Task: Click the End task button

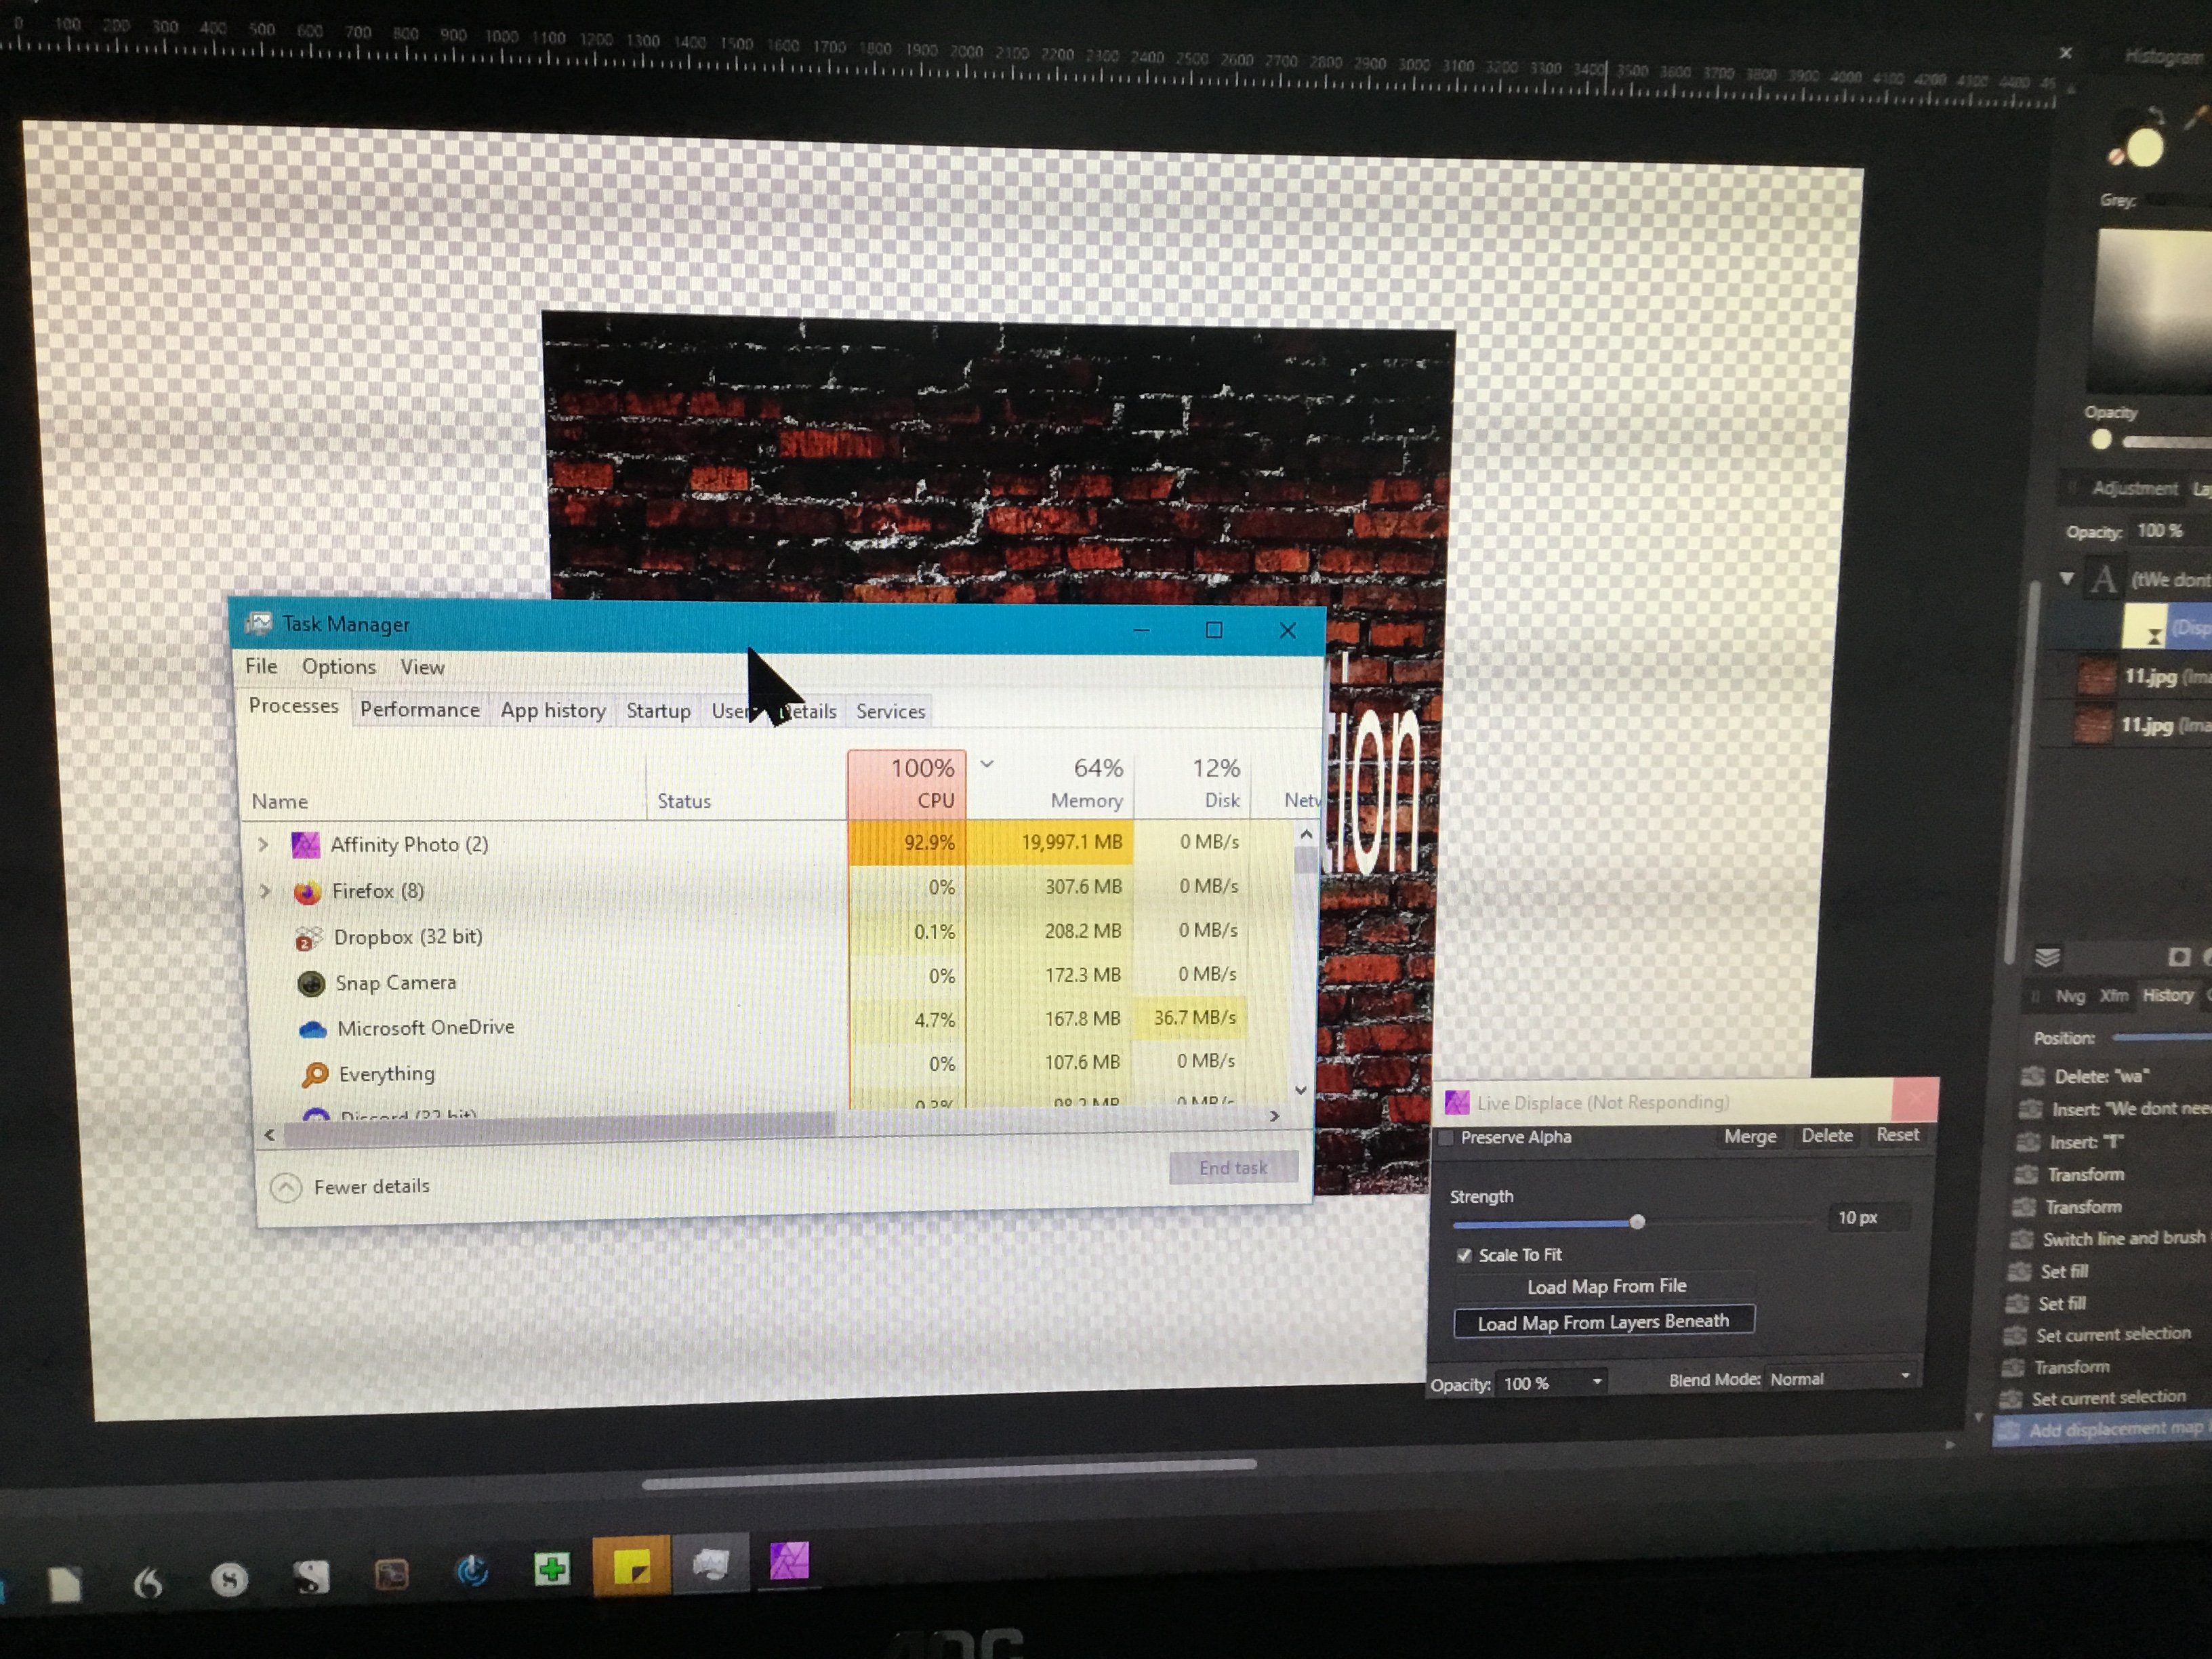Action: pos(1233,1168)
